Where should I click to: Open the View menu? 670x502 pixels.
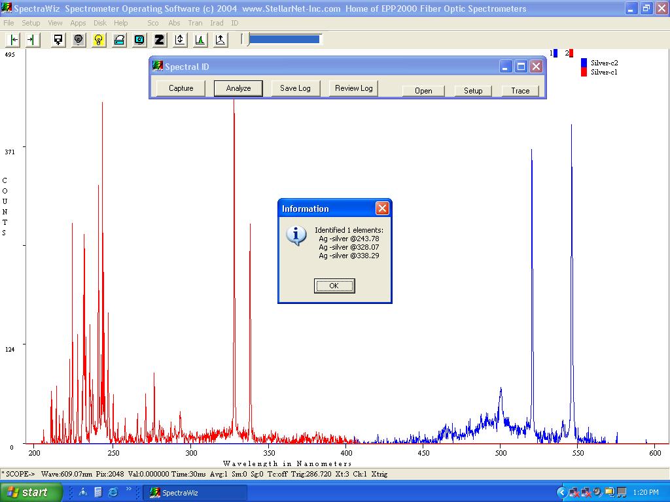(x=55, y=23)
